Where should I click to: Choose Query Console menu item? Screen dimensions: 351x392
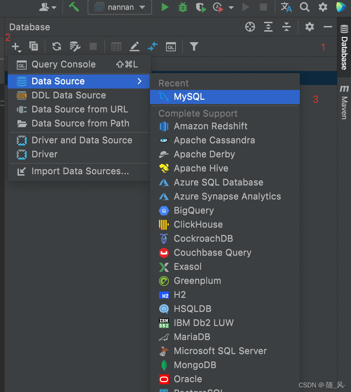[79, 65]
